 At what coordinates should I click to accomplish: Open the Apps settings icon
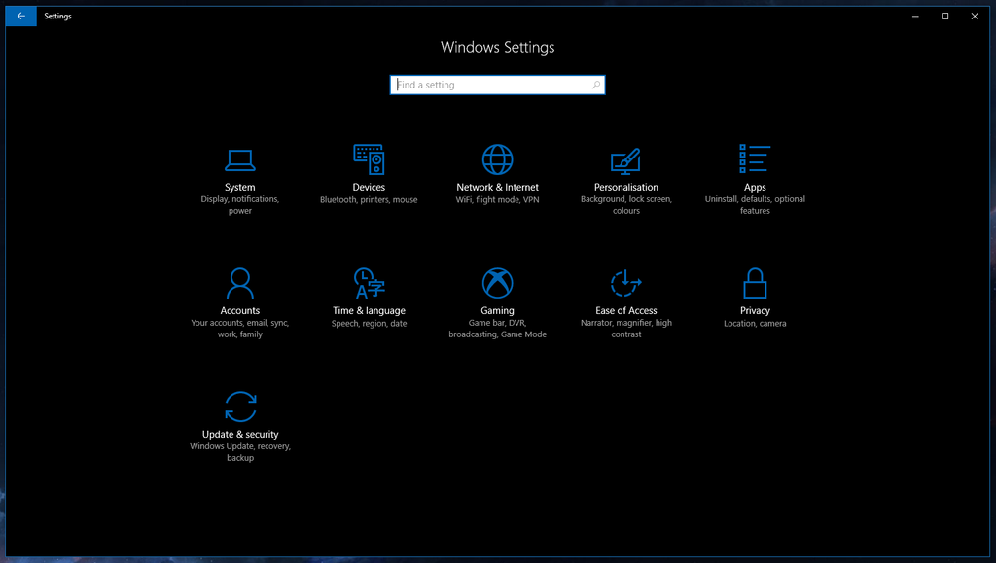(x=754, y=159)
